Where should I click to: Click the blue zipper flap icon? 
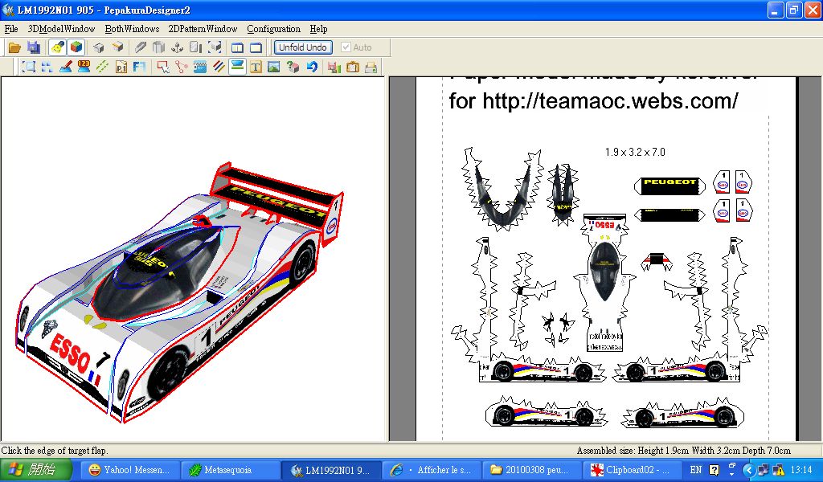pos(200,67)
